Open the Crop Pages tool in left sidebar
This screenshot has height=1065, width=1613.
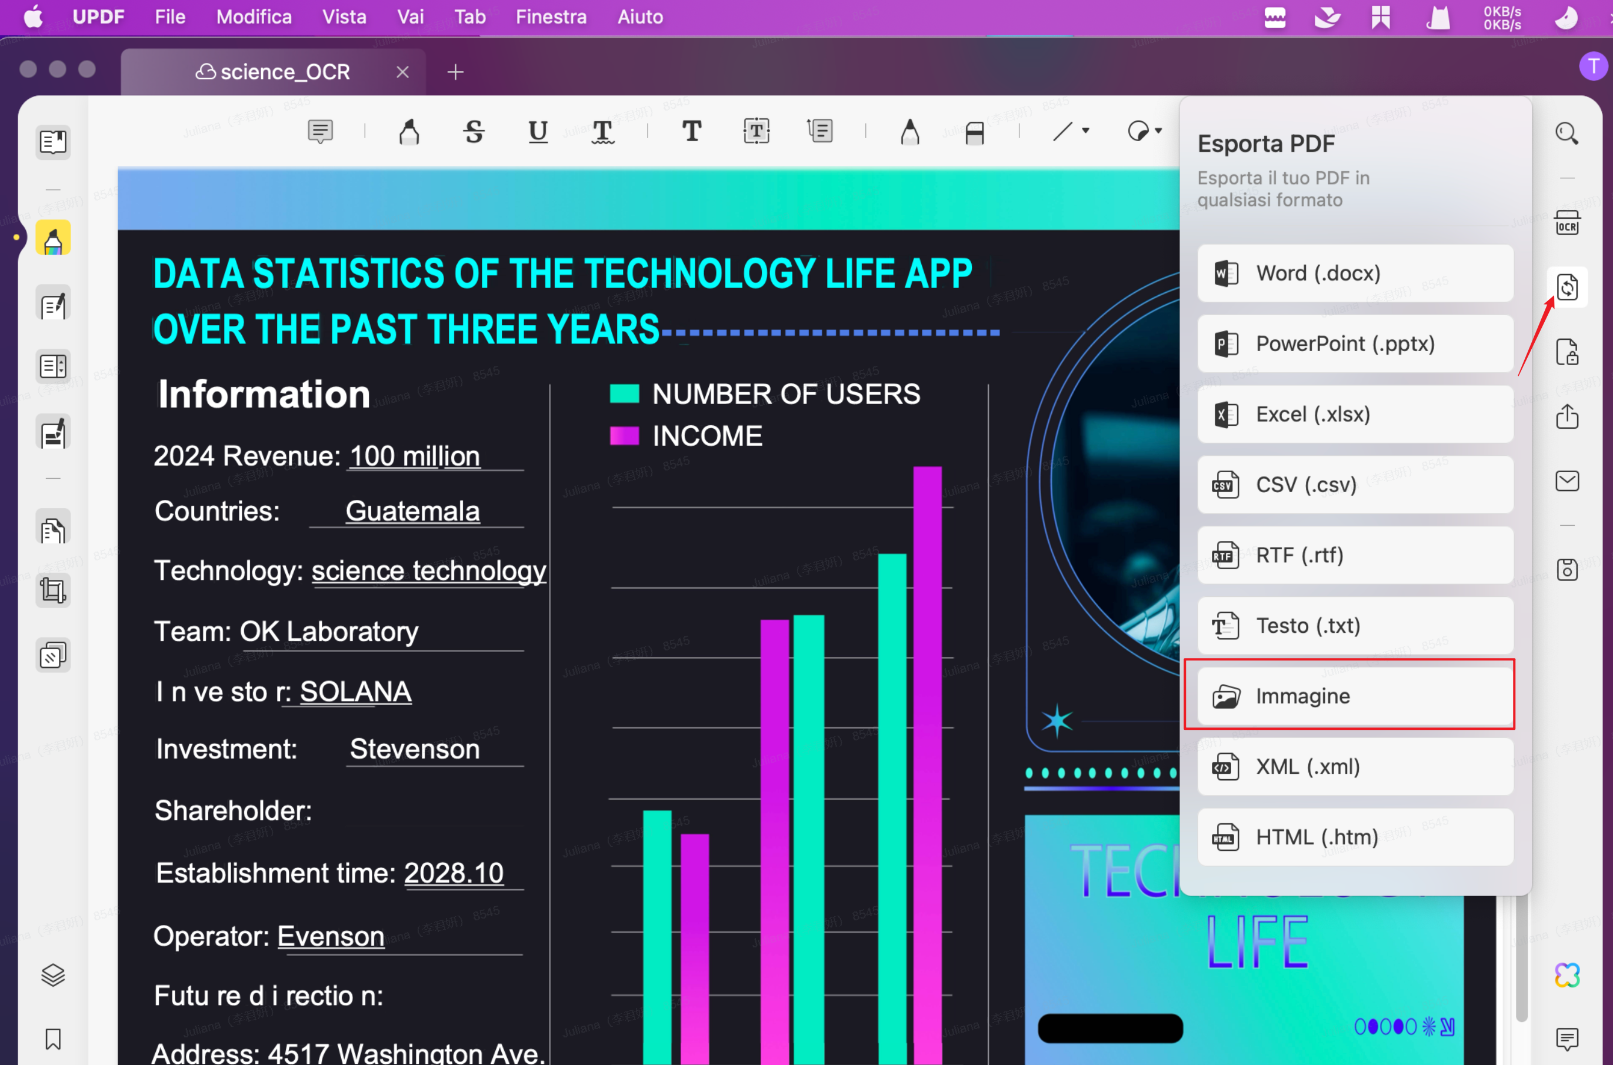point(53,590)
